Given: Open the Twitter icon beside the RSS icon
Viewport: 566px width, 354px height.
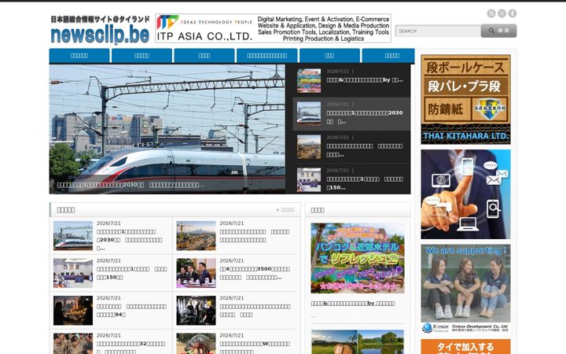Looking at the screenshot, I should (502, 13).
